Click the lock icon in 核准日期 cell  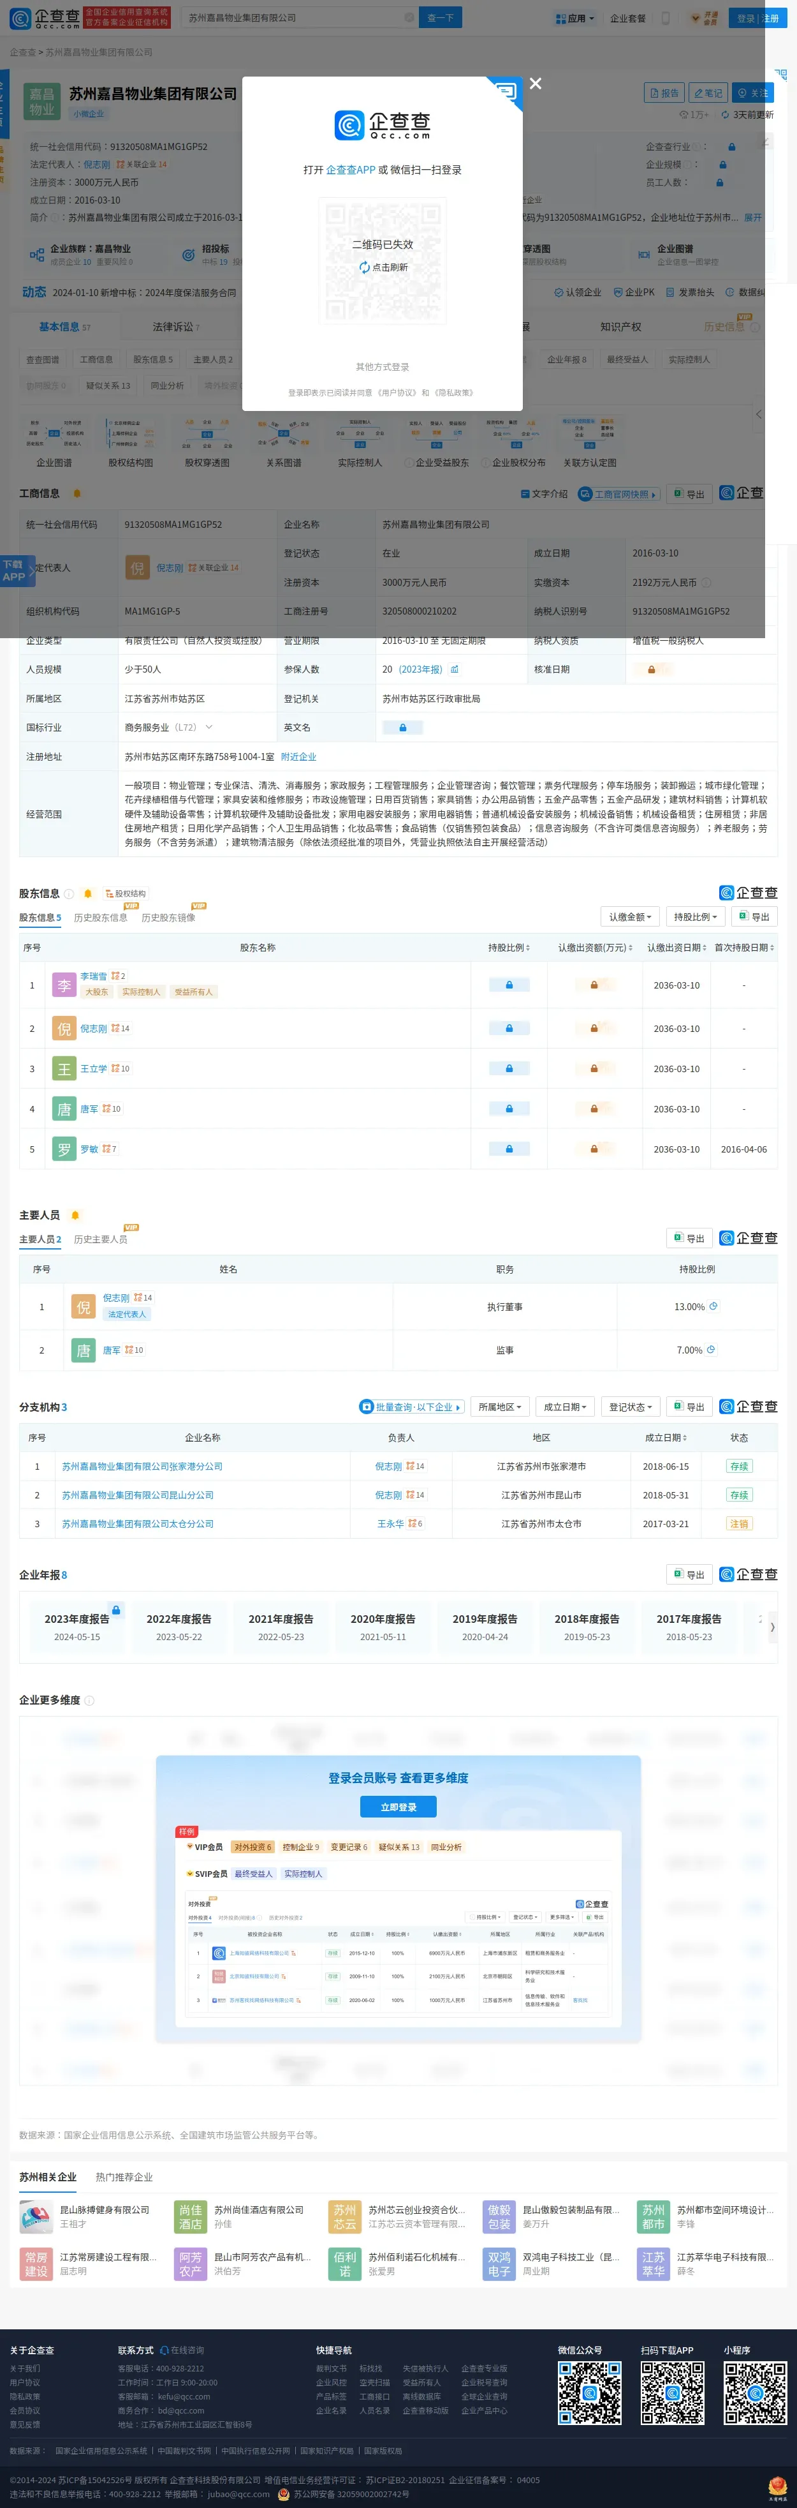(651, 670)
